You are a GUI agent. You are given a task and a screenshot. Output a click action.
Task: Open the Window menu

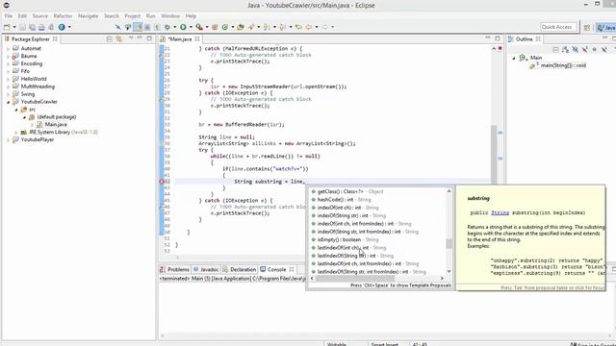click(x=170, y=16)
